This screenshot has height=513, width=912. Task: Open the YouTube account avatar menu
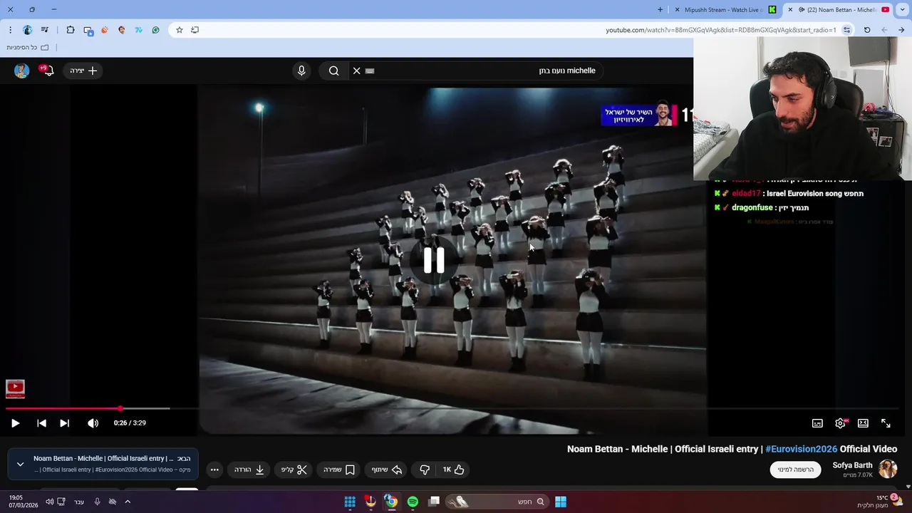(x=22, y=71)
